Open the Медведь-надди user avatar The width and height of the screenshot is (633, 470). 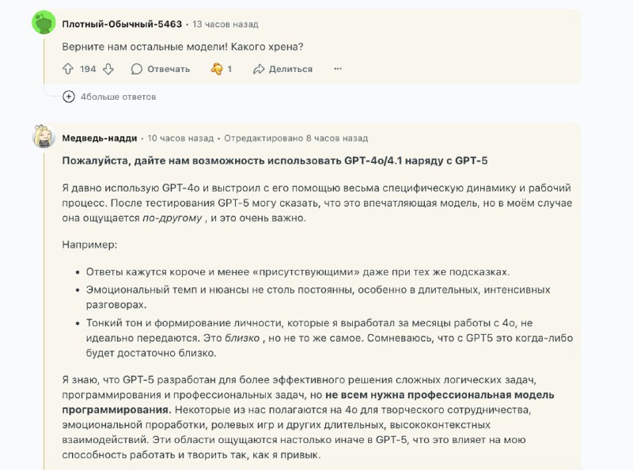click(44, 137)
